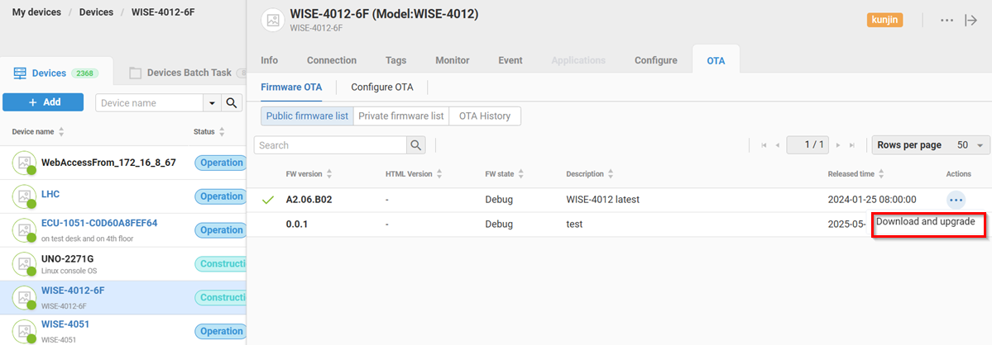The height and width of the screenshot is (345, 992).
Task: Switch to Configure OTA sub-tab
Action: [381, 87]
